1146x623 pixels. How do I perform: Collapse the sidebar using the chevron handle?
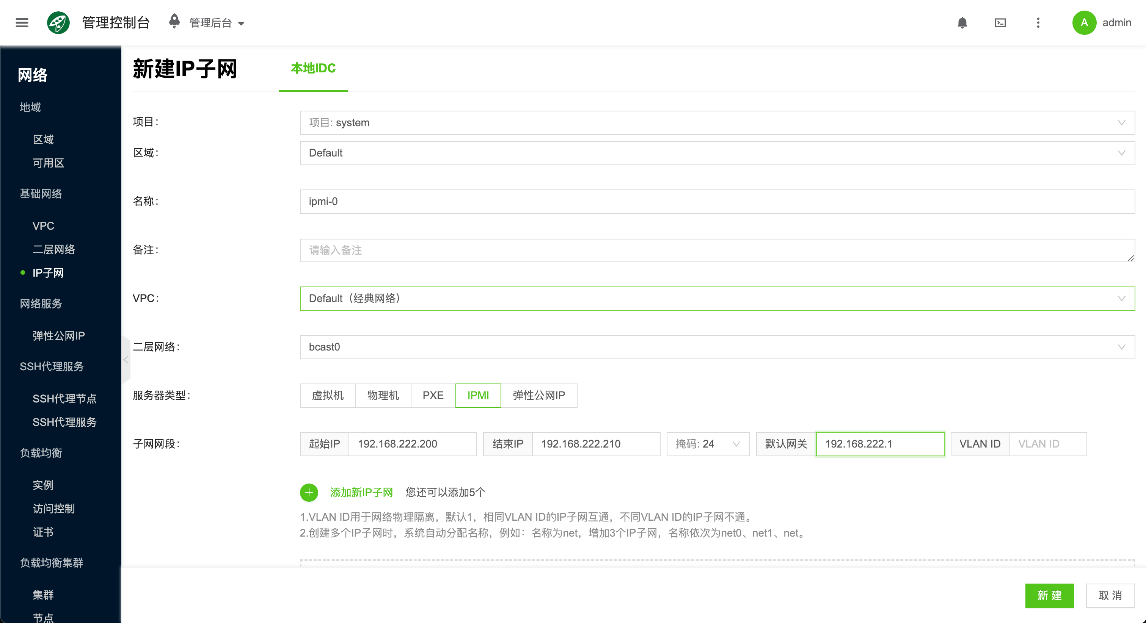126,360
